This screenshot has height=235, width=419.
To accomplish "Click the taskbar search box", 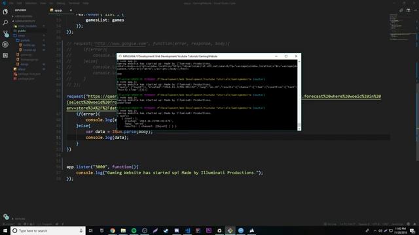I will coord(48,230).
